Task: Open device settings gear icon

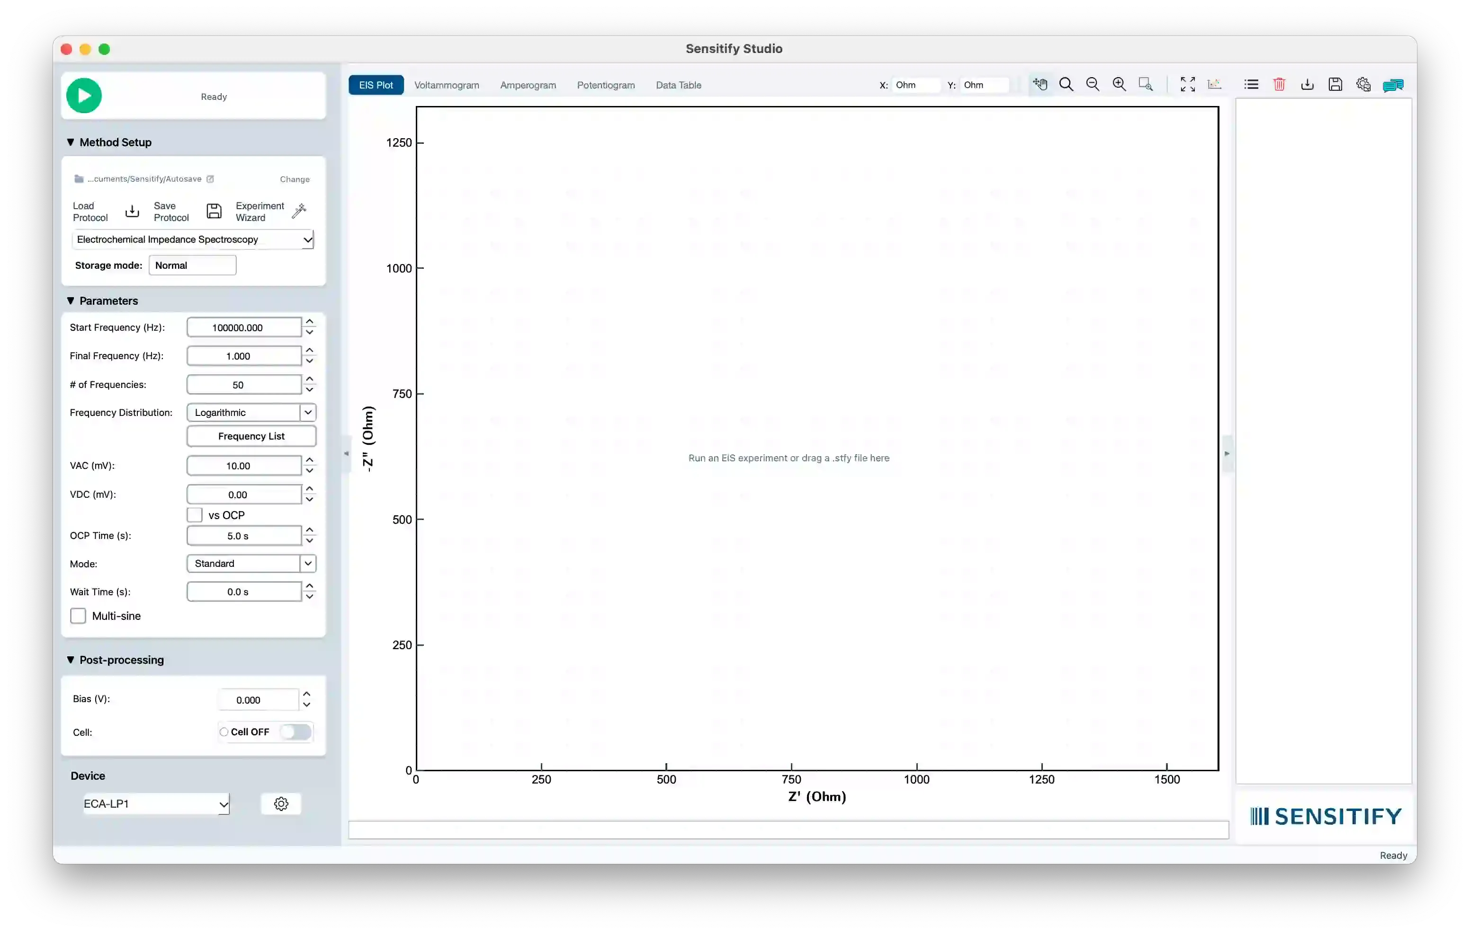Action: click(281, 803)
